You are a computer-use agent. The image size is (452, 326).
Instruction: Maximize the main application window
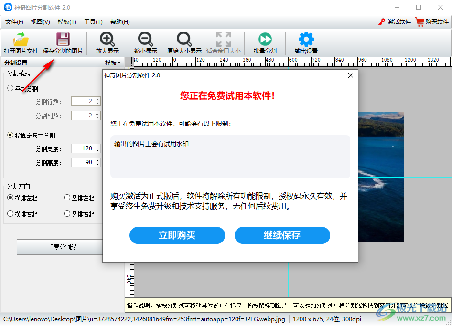pyautogui.click(x=419, y=7)
